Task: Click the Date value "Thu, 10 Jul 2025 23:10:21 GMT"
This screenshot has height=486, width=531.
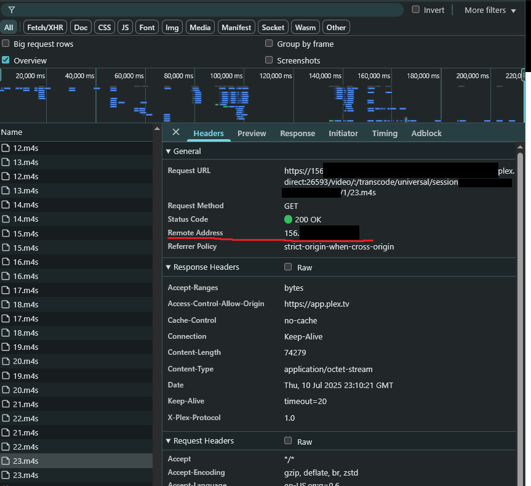Action: coord(338,386)
